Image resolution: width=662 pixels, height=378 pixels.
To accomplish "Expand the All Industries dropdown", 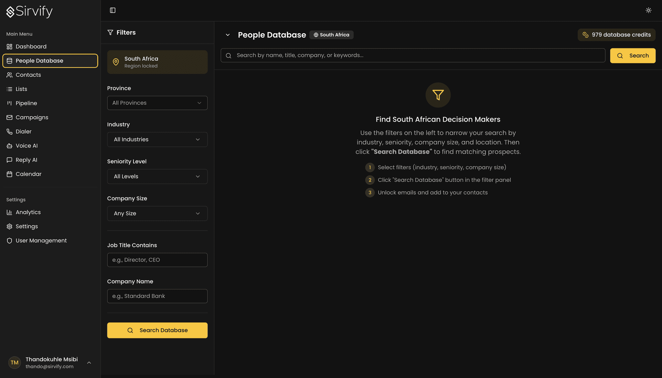I will [x=157, y=139].
